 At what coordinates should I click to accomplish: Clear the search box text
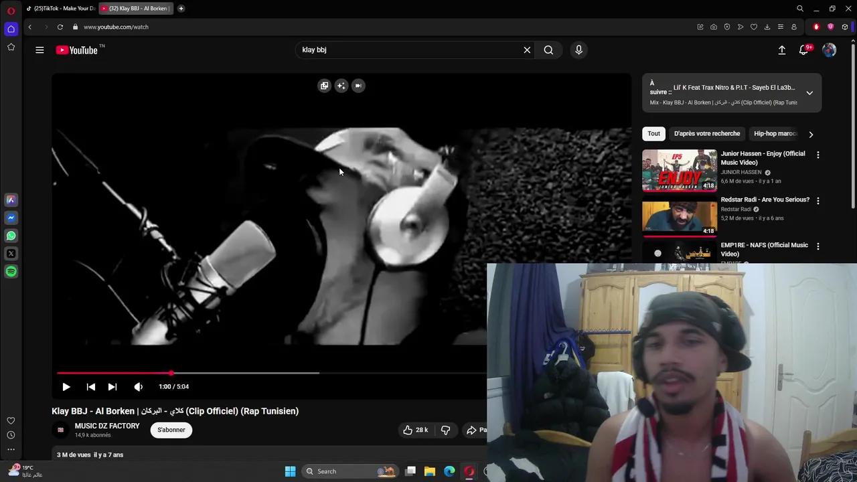click(x=527, y=50)
